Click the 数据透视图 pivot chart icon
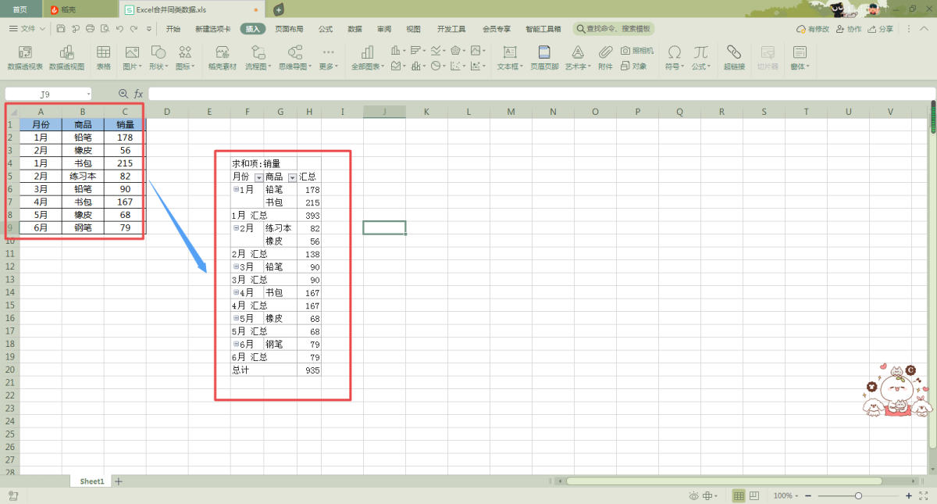The height and width of the screenshot is (504, 937). coord(66,57)
